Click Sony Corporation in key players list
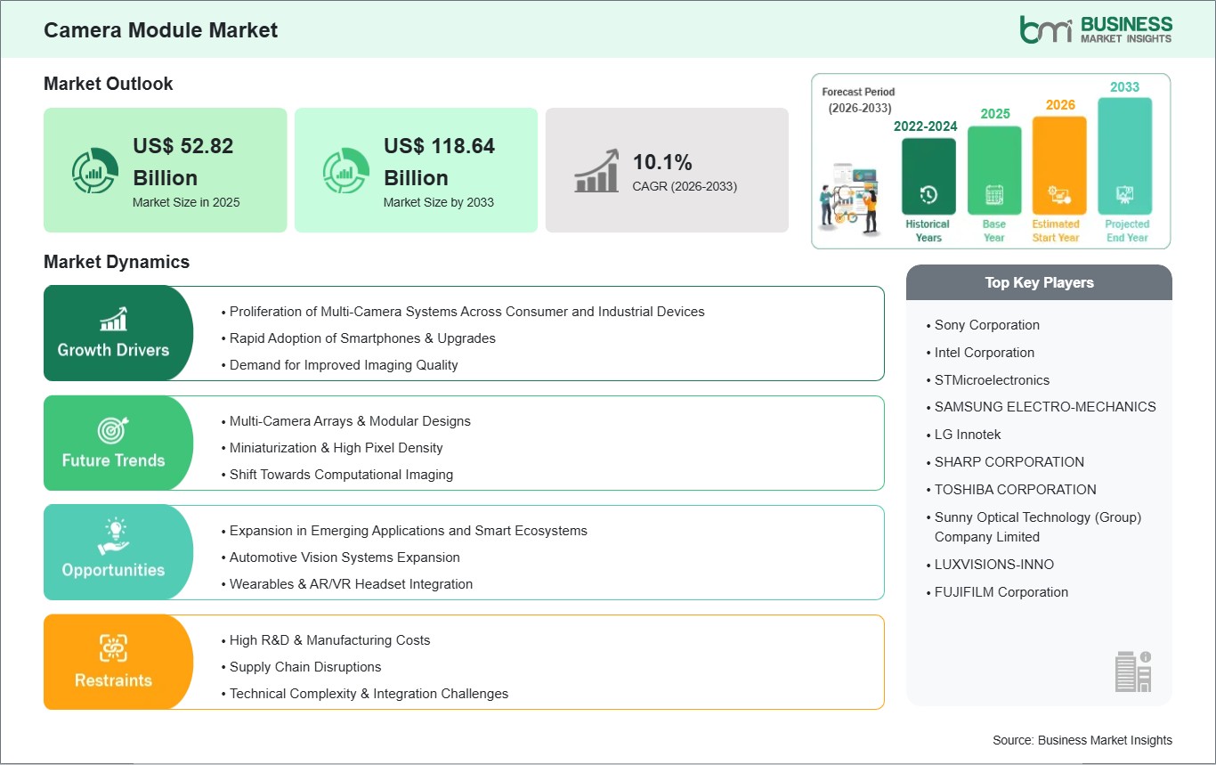Viewport: 1216px width, 765px height. click(986, 325)
